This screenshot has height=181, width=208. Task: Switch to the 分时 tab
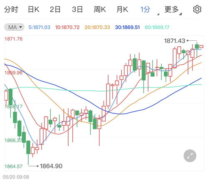coord(11,10)
